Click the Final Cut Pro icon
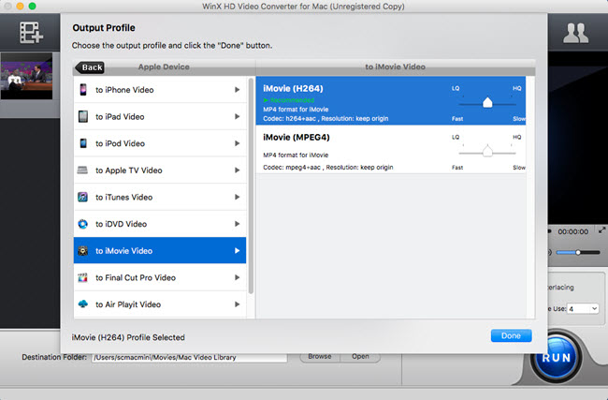Viewport: 608px width, 400px height. [x=82, y=277]
